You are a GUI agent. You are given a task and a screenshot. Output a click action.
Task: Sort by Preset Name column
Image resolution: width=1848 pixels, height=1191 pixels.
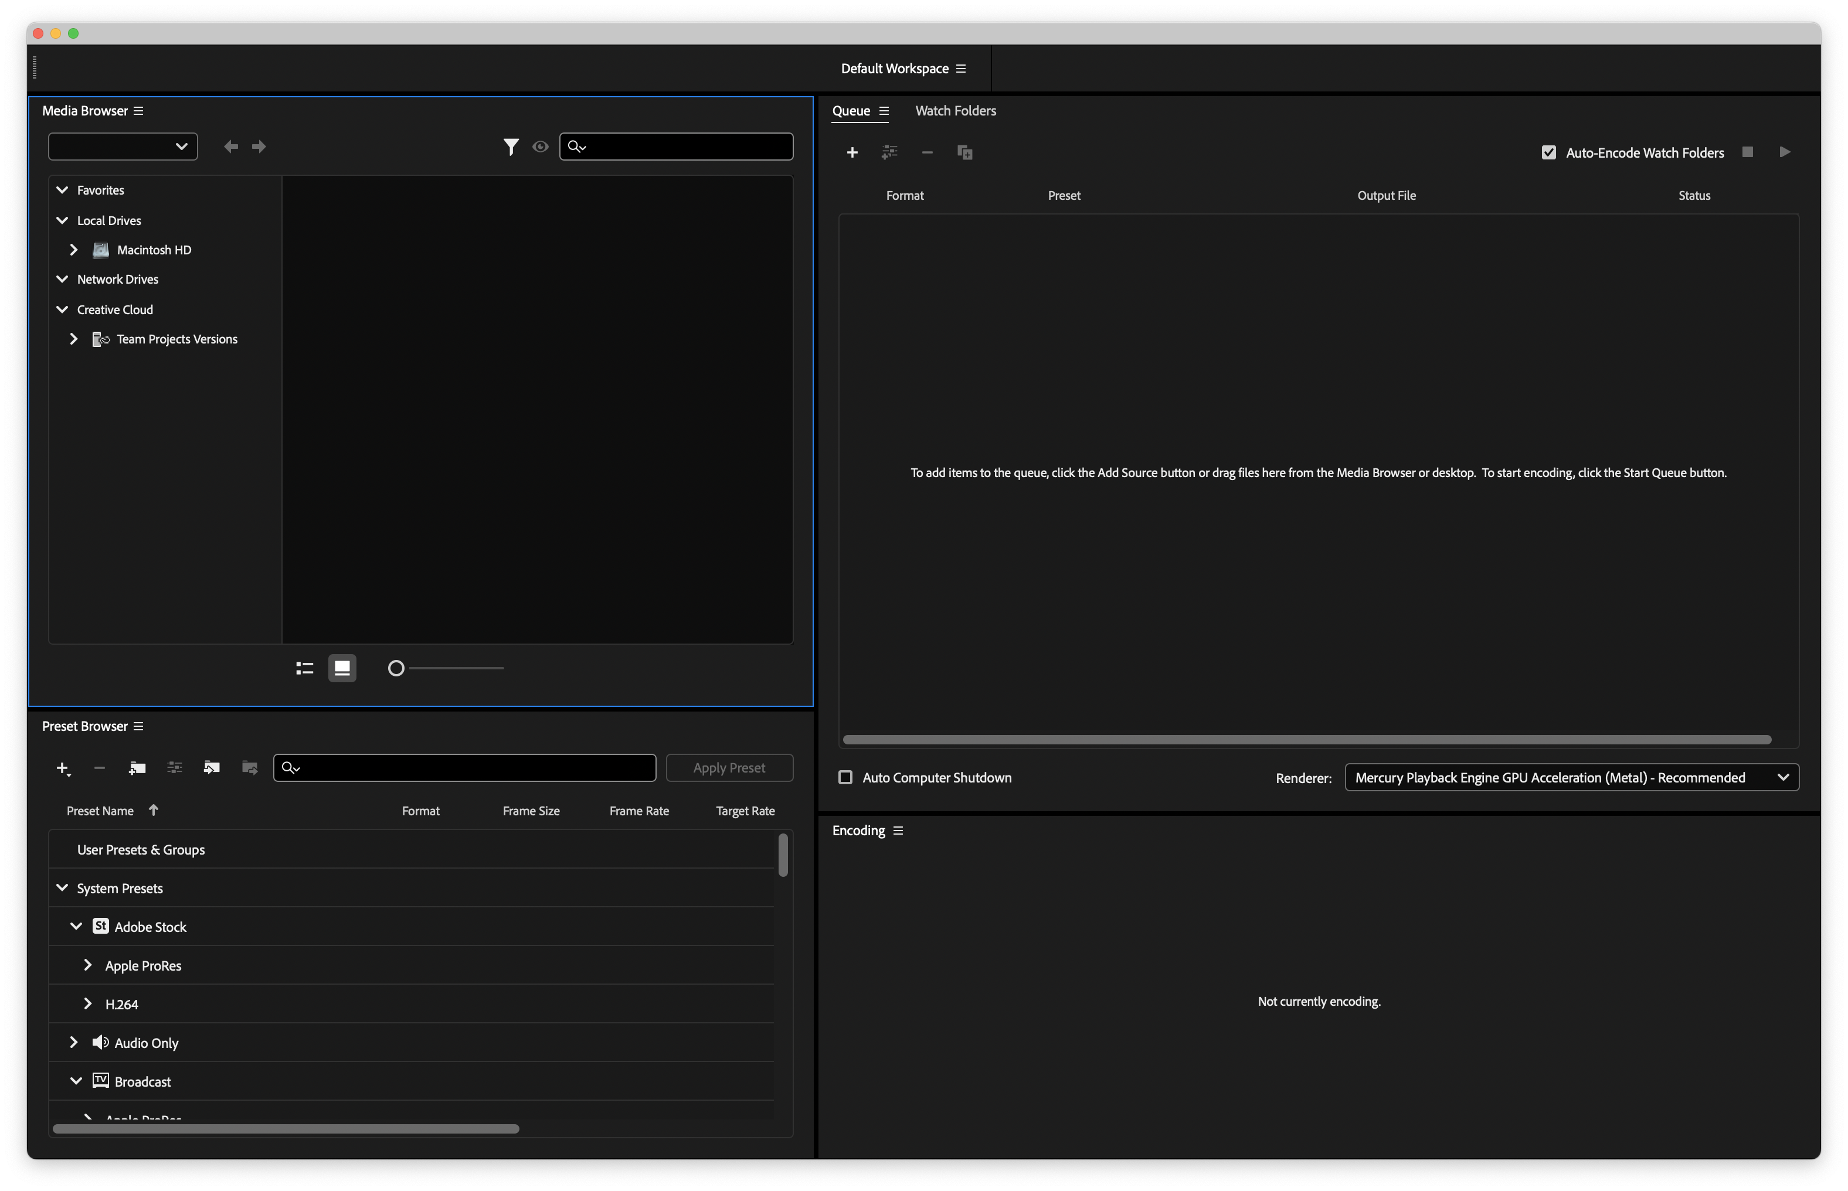coord(100,811)
